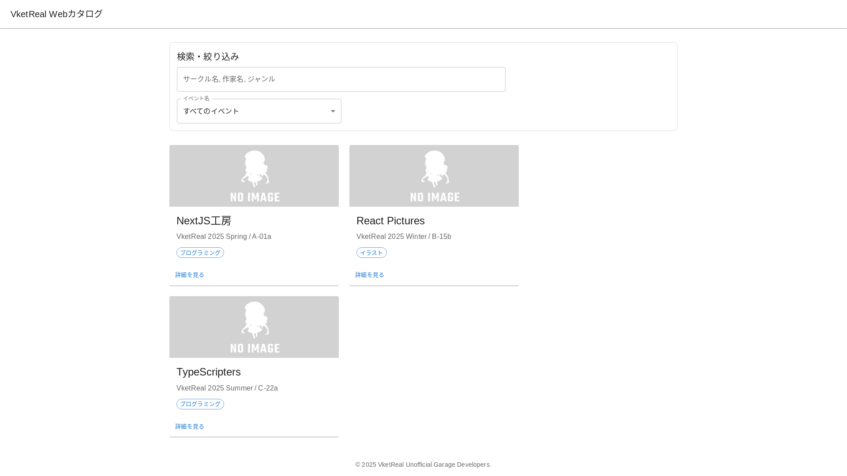Click the React Pictures card title
847x476 pixels.
click(x=390, y=221)
